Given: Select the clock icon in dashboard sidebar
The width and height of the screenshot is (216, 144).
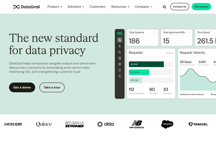Looking at the screenshot, I should (x=120, y=70).
